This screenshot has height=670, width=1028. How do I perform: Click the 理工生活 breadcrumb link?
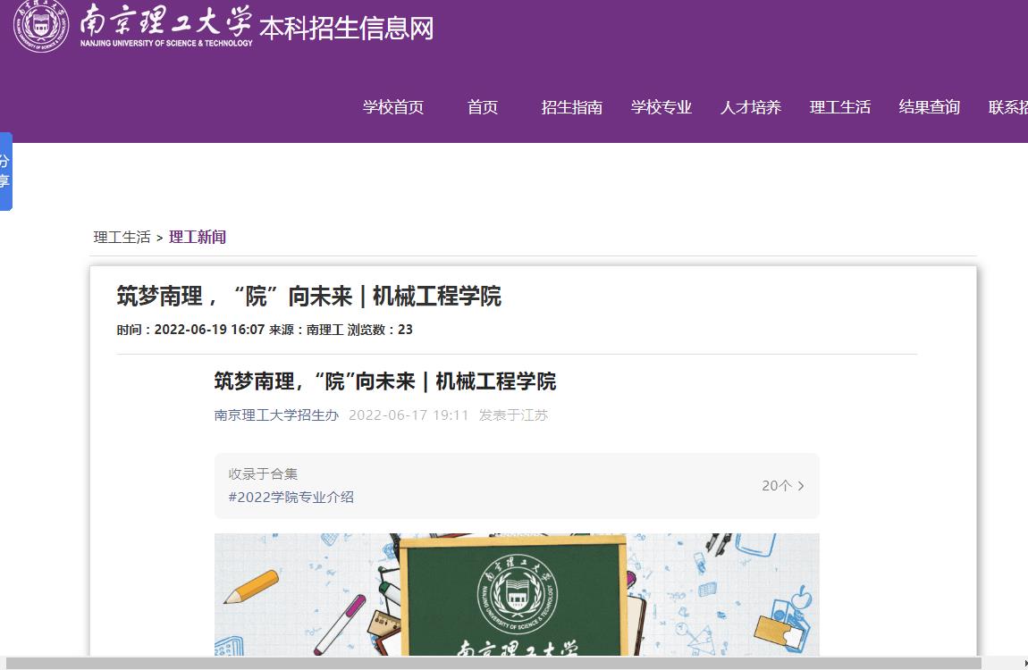point(122,237)
